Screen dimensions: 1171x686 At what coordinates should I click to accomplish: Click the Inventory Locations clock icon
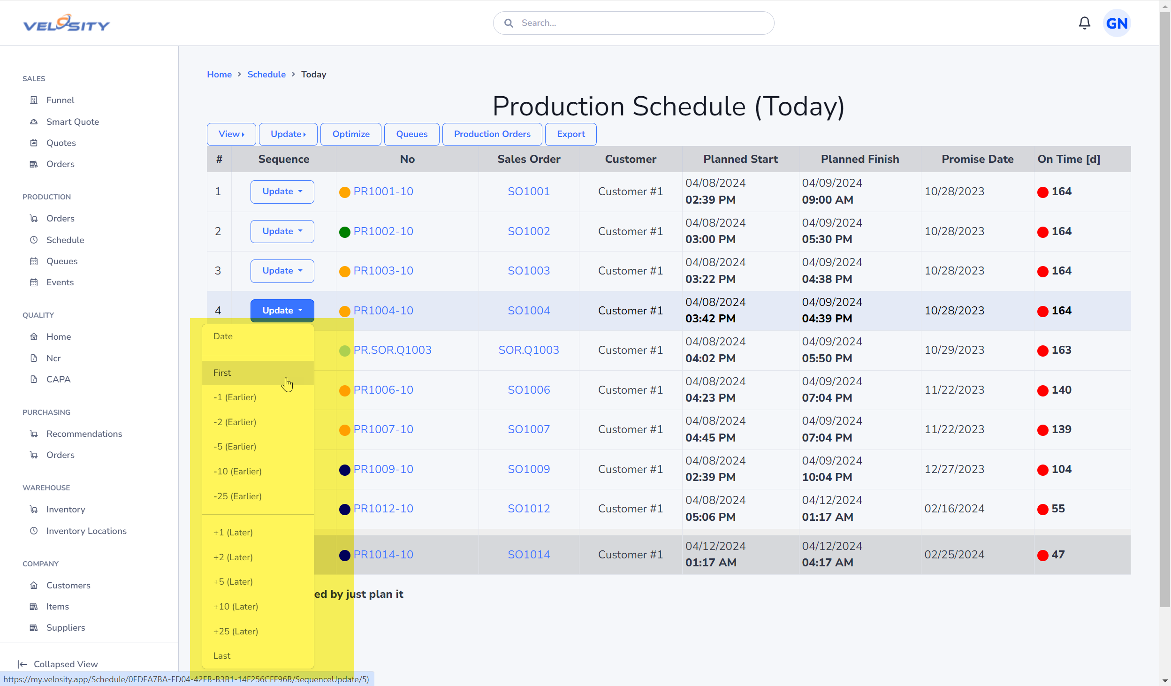pyautogui.click(x=34, y=531)
